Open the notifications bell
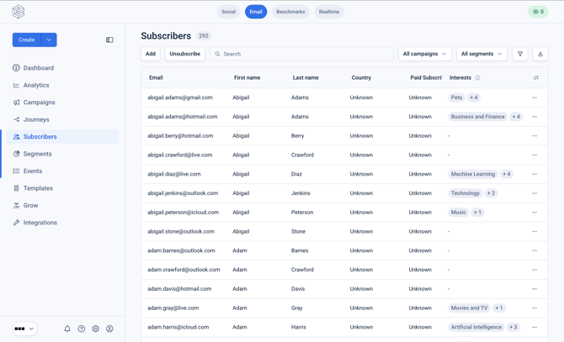The width and height of the screenshot is (564, 342). 67,329
